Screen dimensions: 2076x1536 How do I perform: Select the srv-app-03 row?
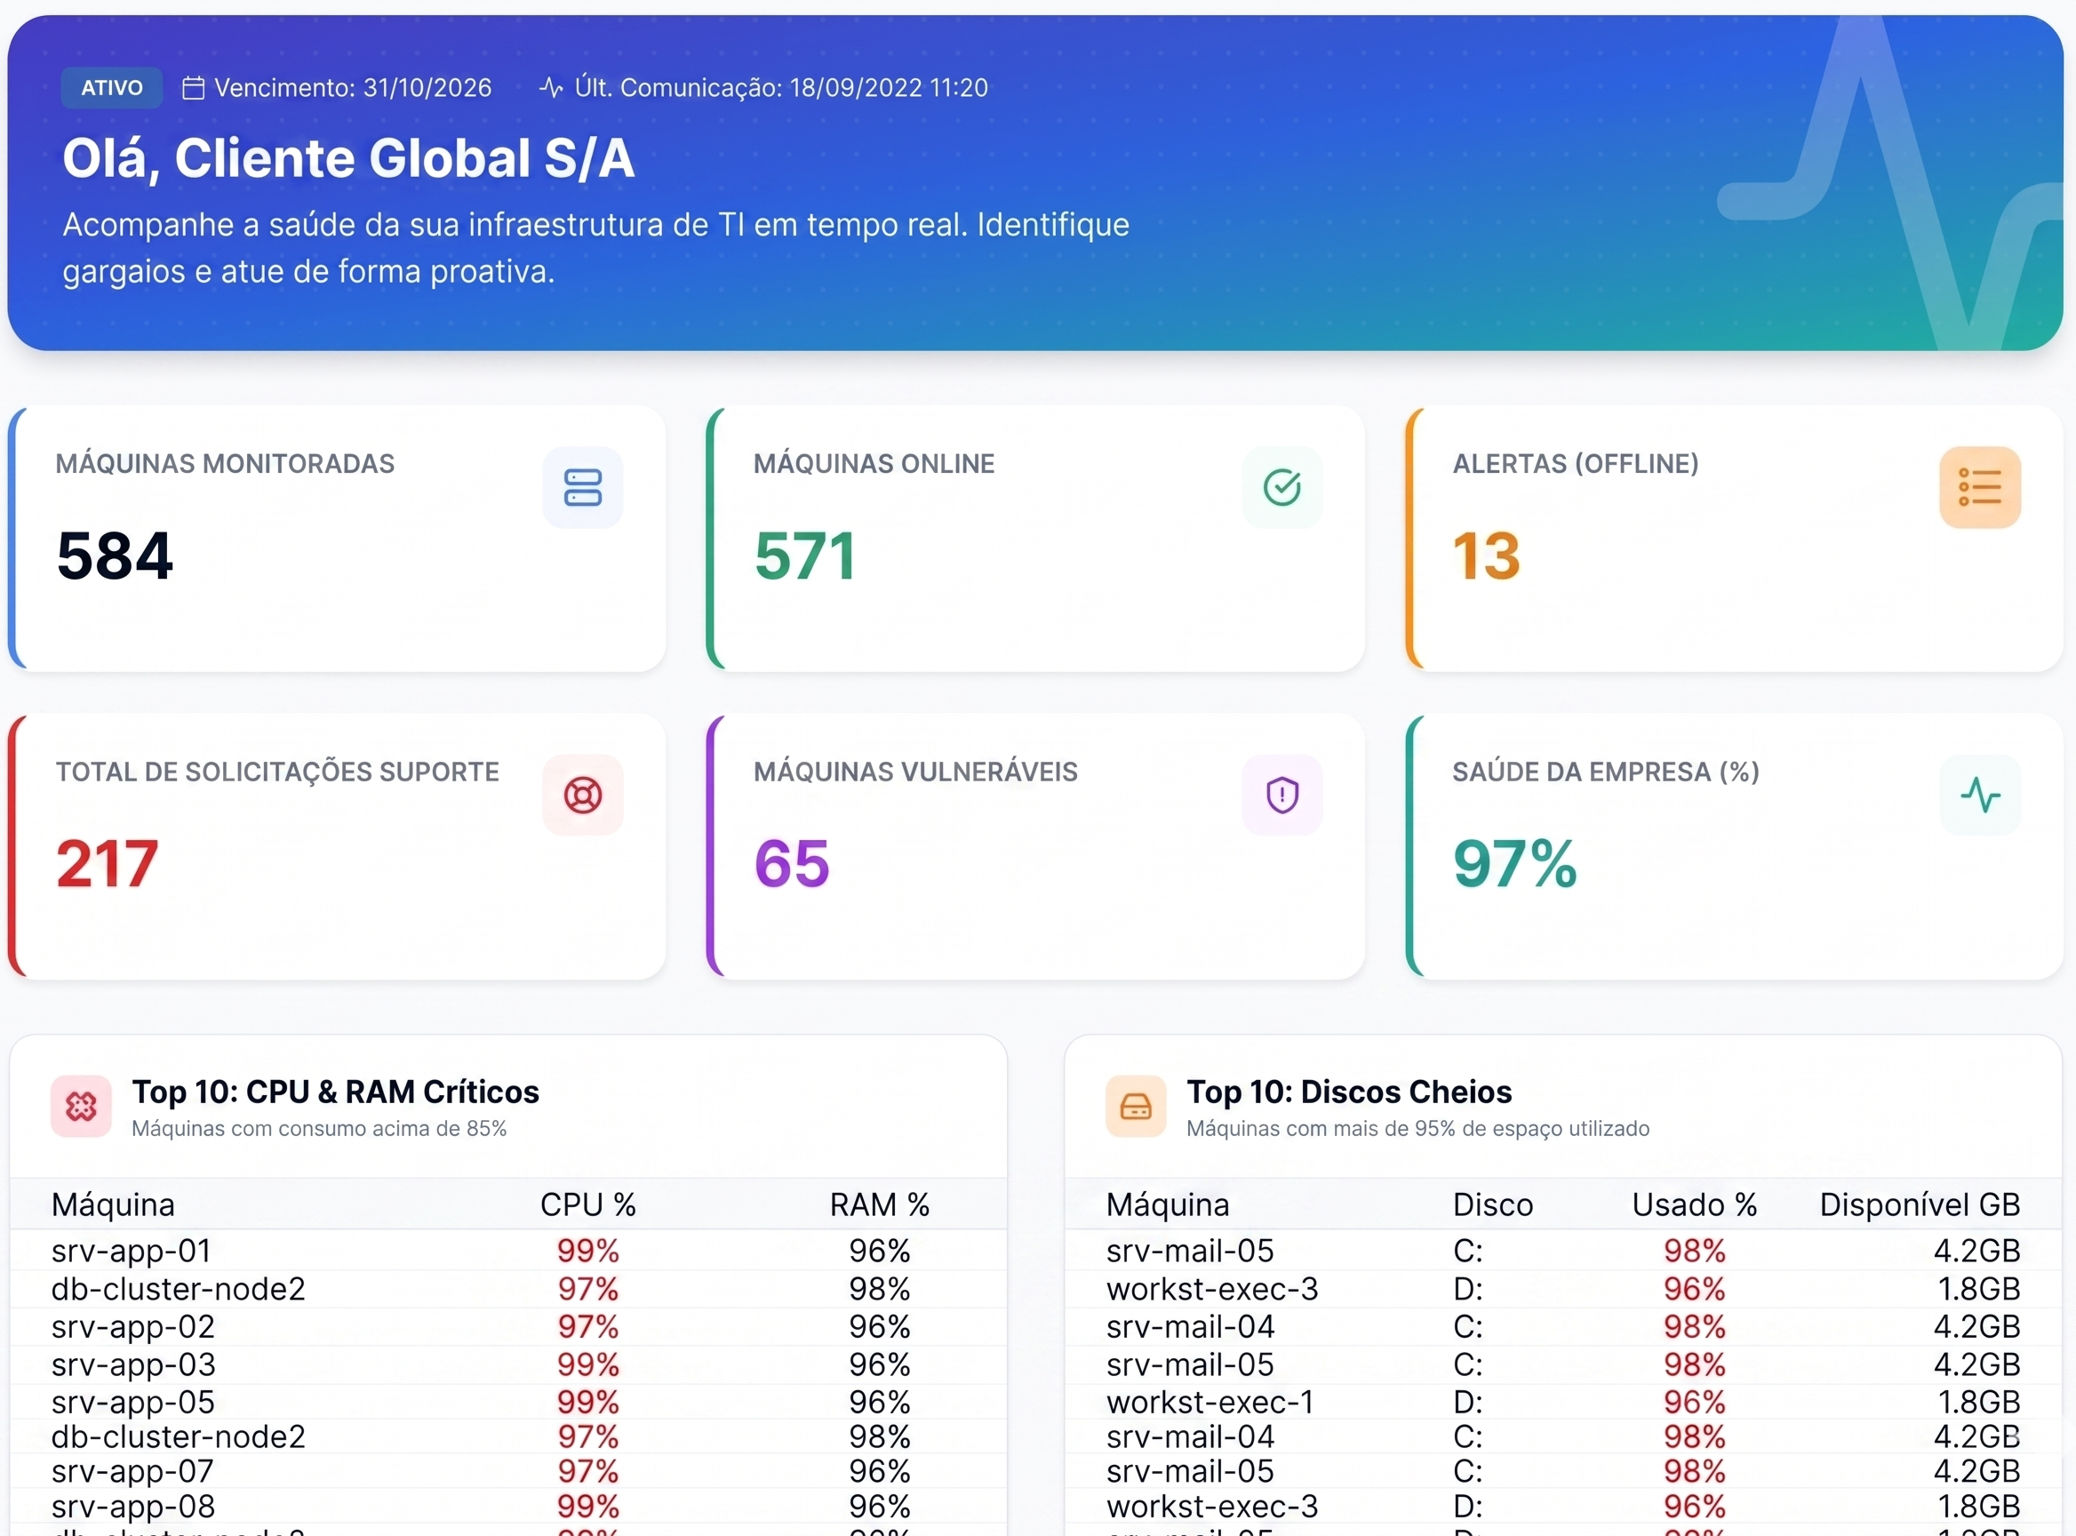(x=508, y=1365)
